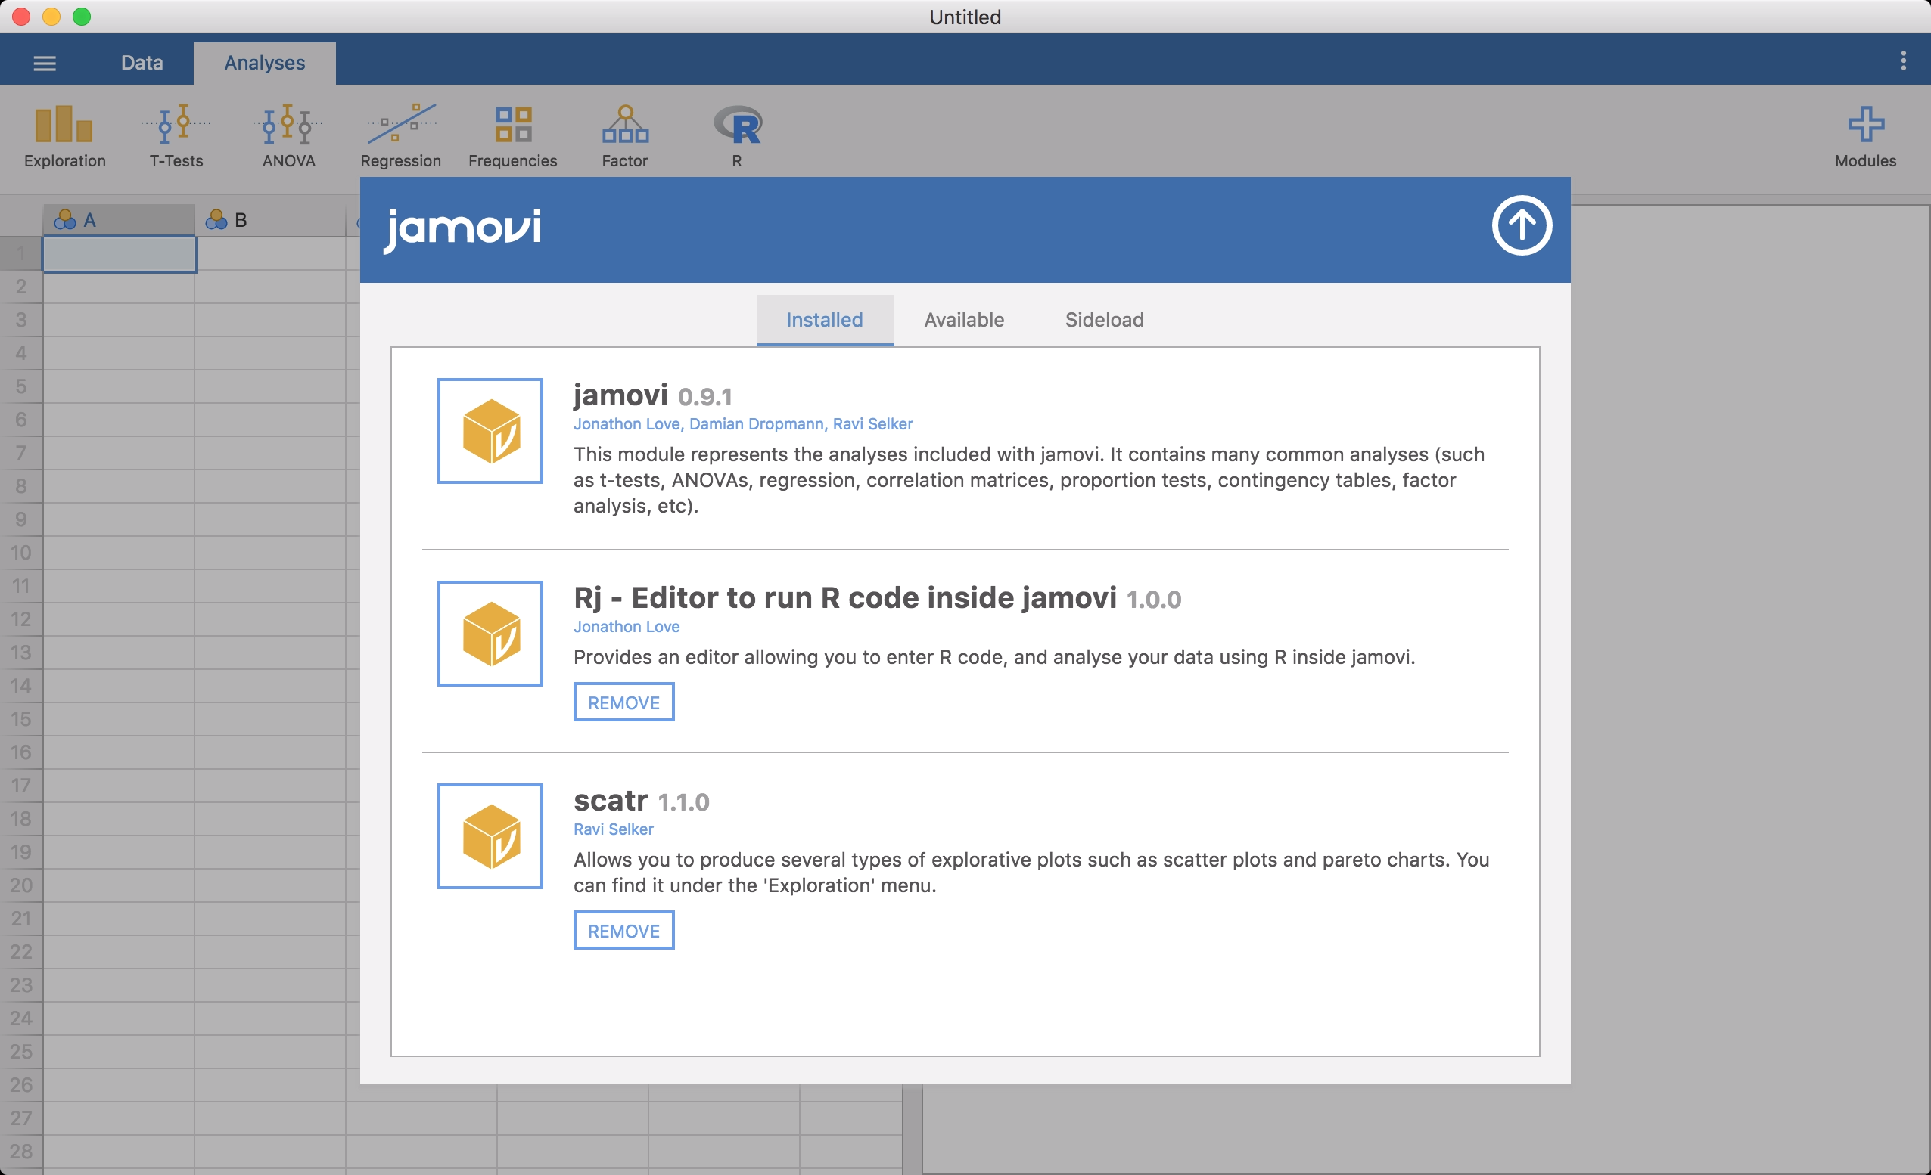Image resolution: width=1931 pixels, height=1175 pixels.
Task: Open the hamburger main menu
Action: [x=45, y=64]
